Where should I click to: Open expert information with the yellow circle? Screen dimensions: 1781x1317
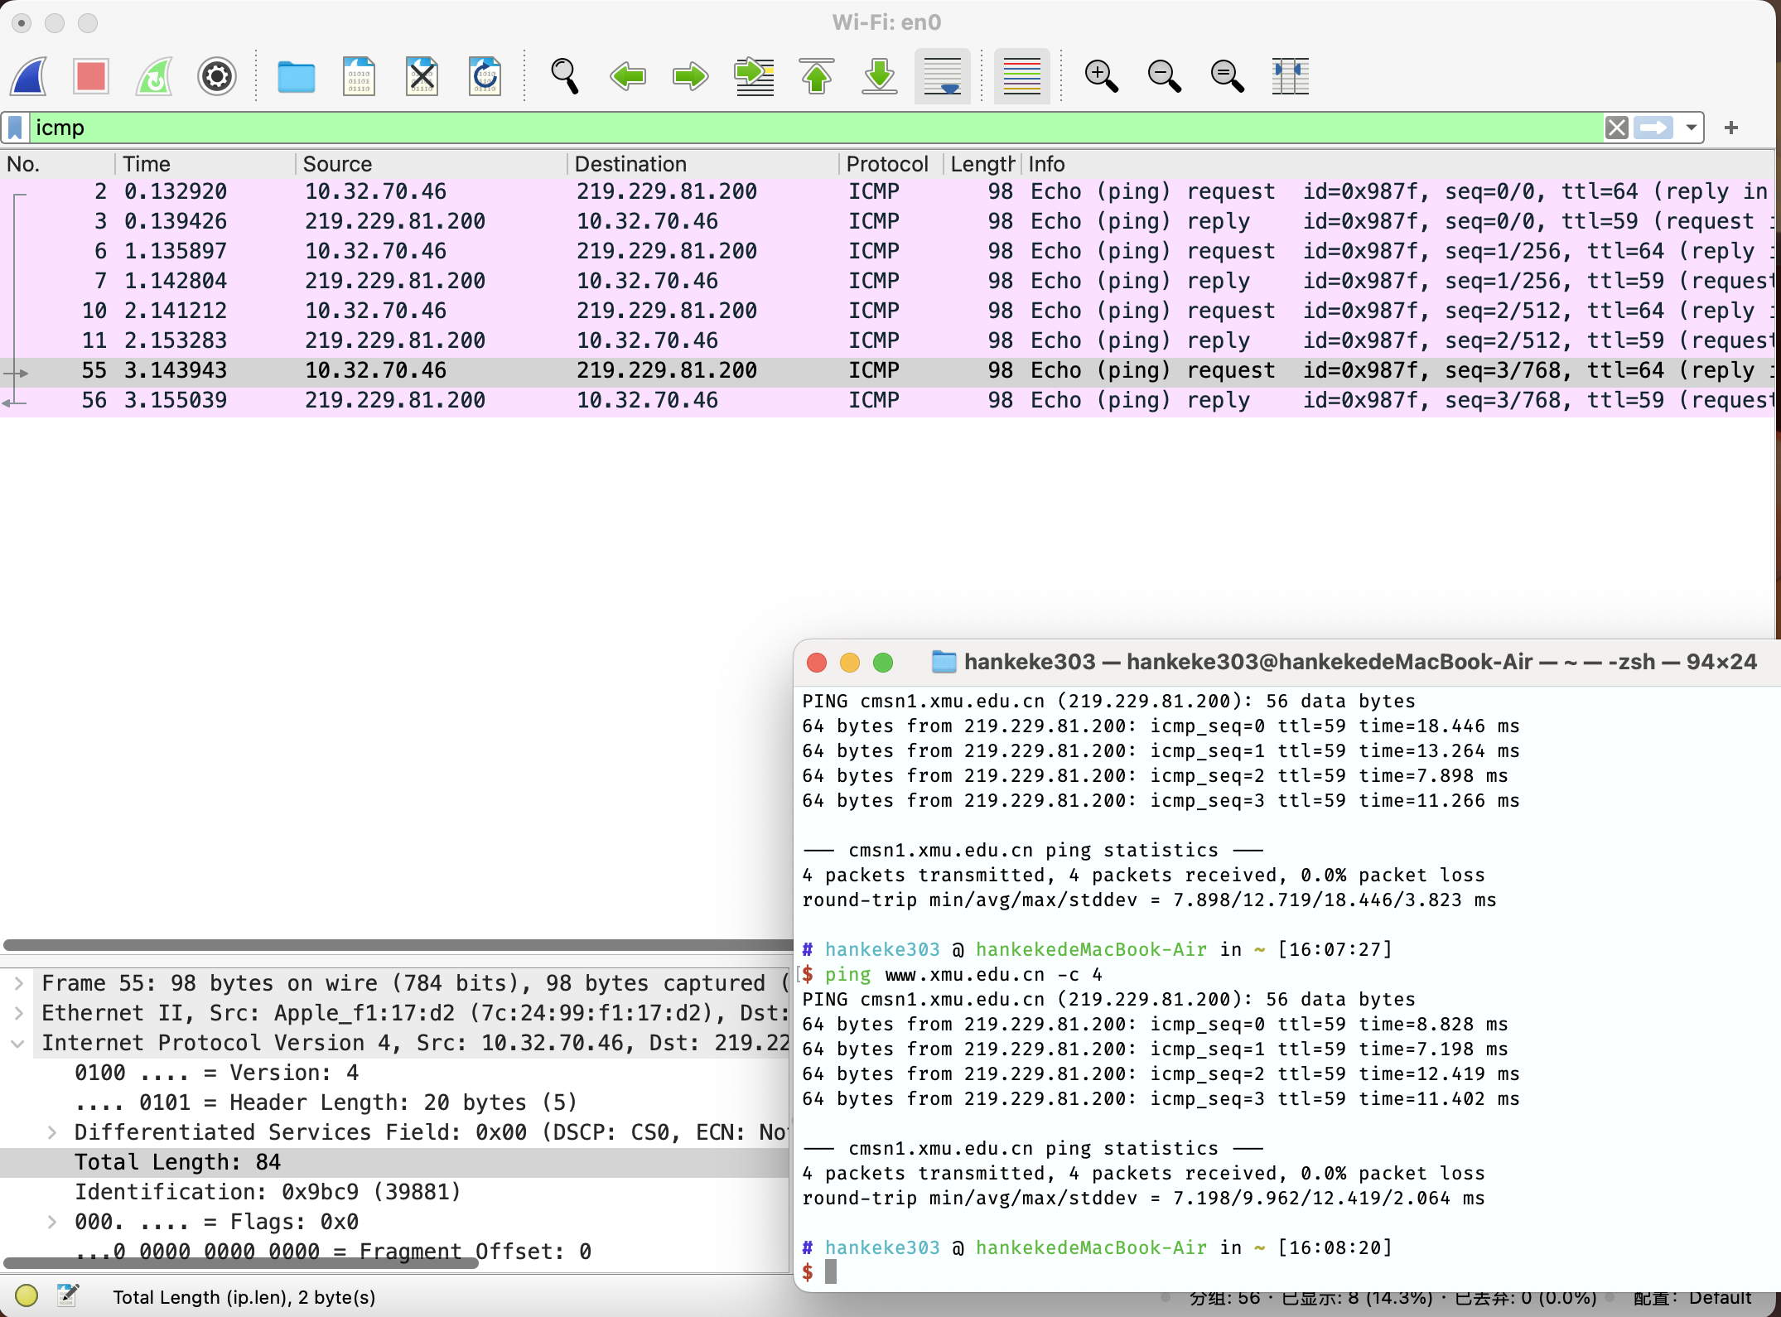click(x=27, y=1295)
